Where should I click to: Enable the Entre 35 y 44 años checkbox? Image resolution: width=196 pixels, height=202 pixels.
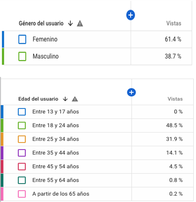22,153
